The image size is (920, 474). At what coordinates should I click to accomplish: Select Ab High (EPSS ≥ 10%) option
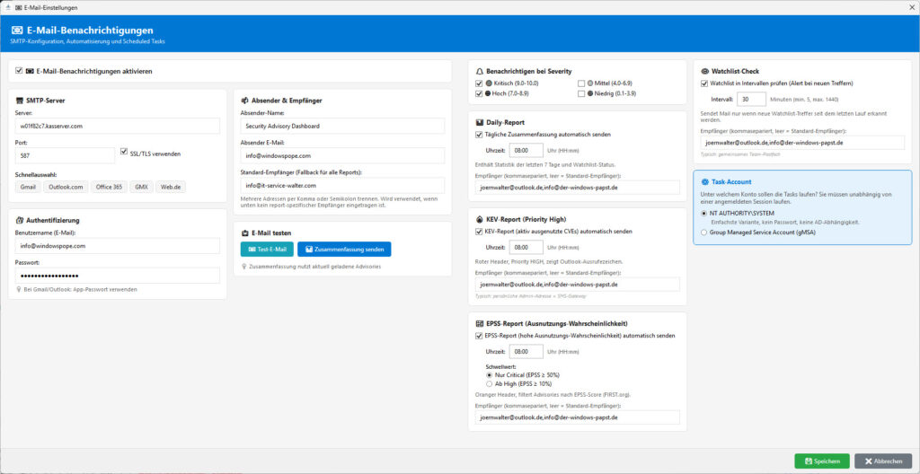(490, 383)
